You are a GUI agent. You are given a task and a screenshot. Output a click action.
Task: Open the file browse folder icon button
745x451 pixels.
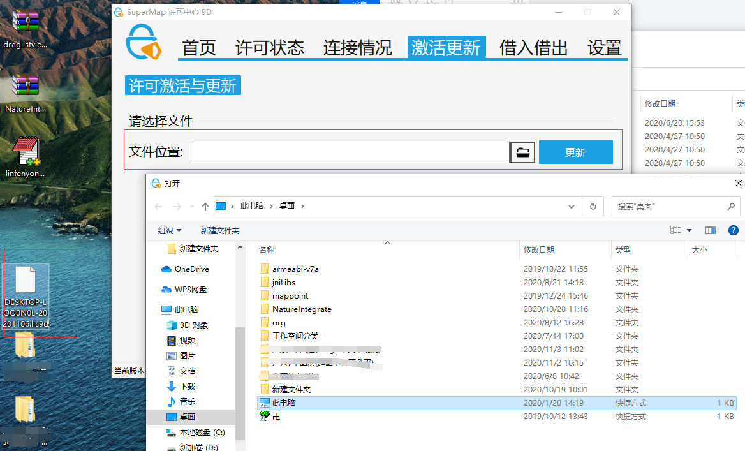(522, 152)
